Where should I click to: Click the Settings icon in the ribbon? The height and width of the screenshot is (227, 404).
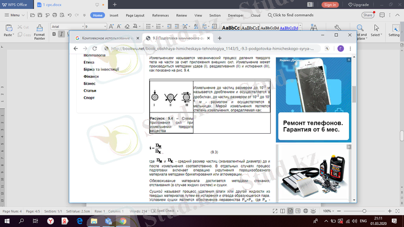pos(394,31)
